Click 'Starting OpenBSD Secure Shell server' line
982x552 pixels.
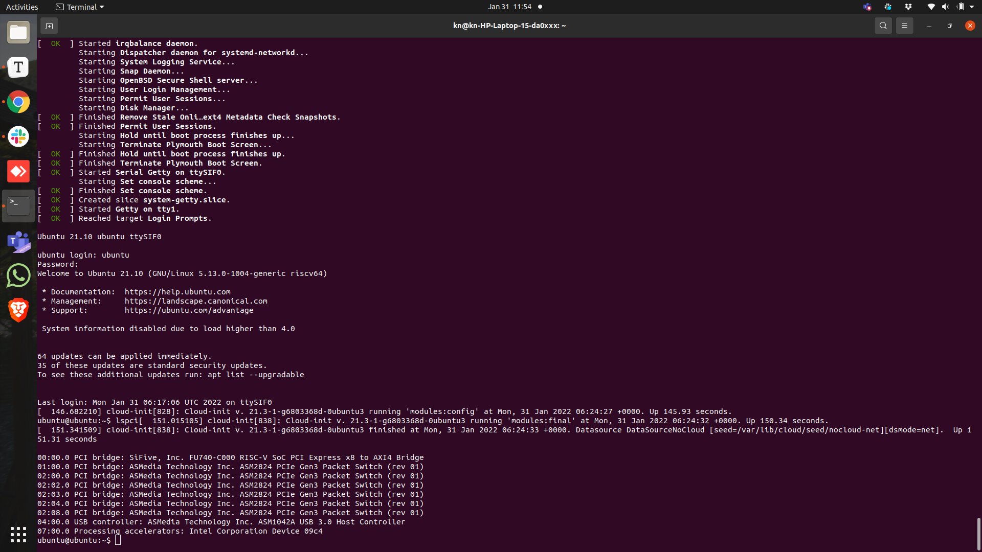pos(168,80)
